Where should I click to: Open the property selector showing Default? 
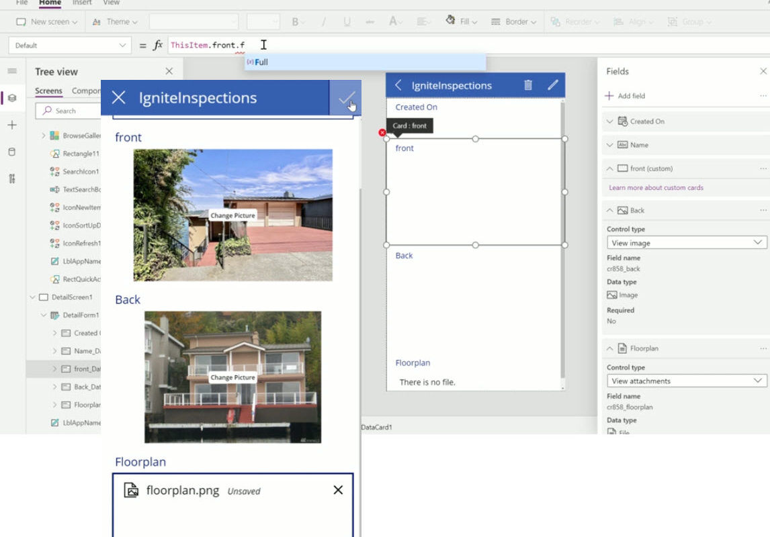click(70, 46)
